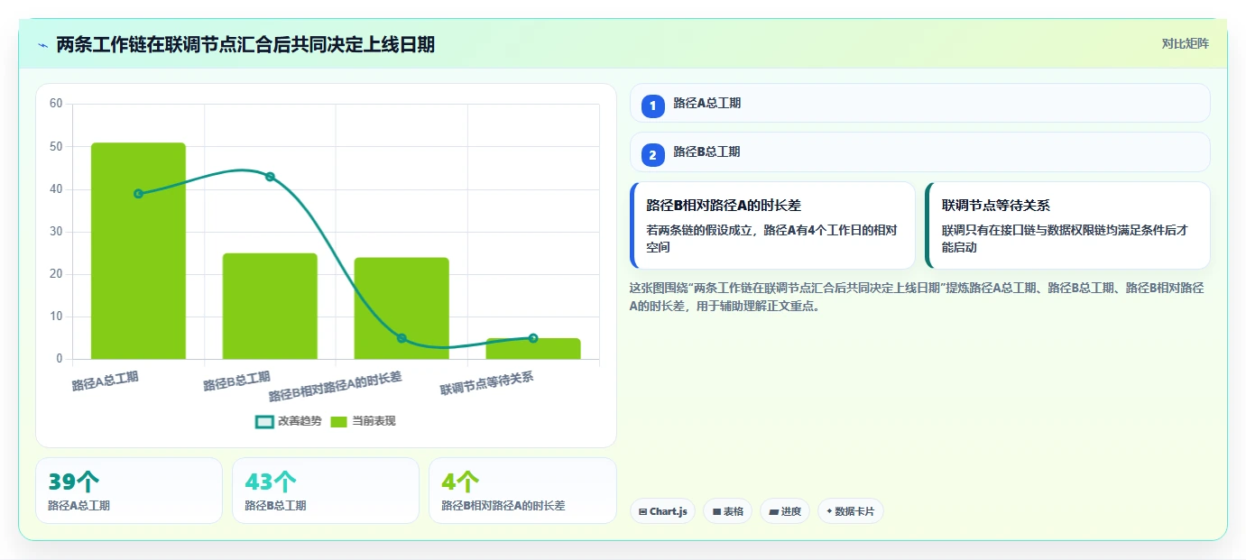Image resolution: width=1246 pixels, height=560 pixels.
Task: Open the 路径A总工期 list row
Action: (919, 103)
